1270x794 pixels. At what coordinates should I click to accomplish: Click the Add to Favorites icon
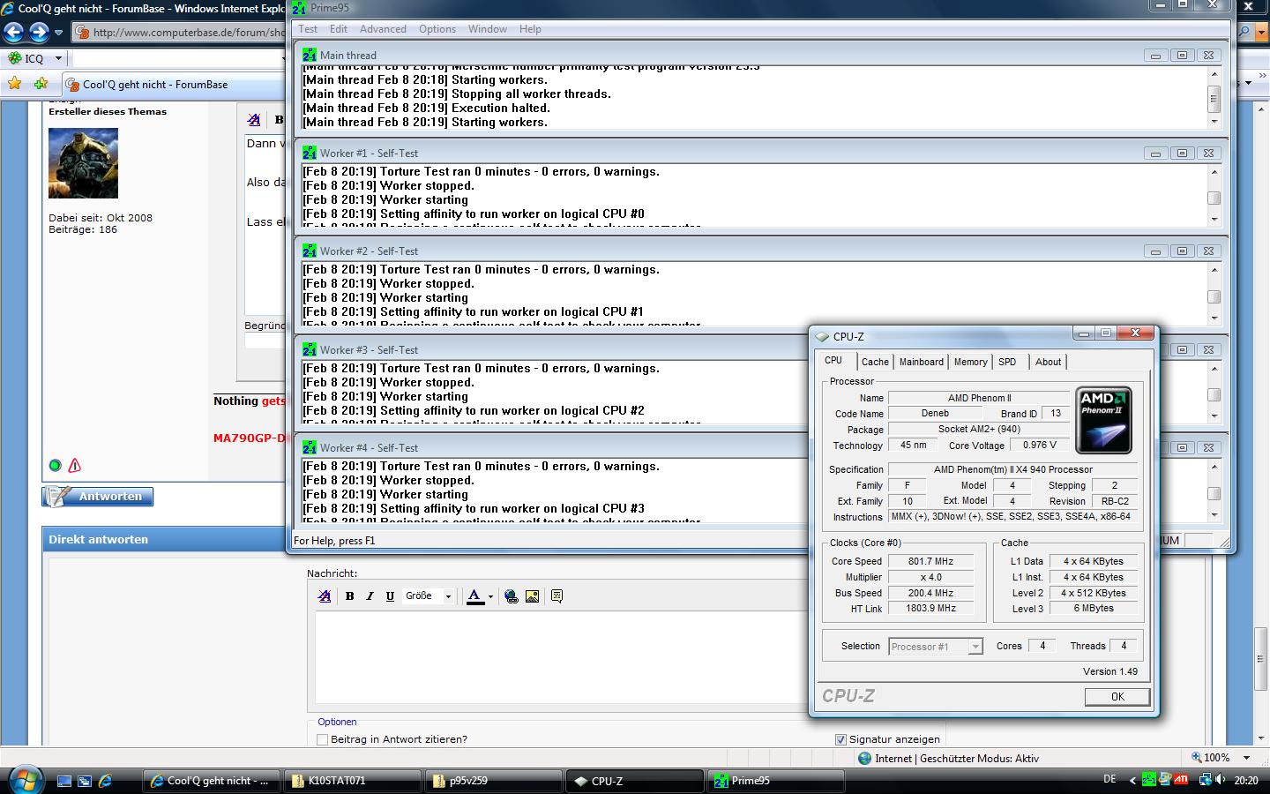41,84
